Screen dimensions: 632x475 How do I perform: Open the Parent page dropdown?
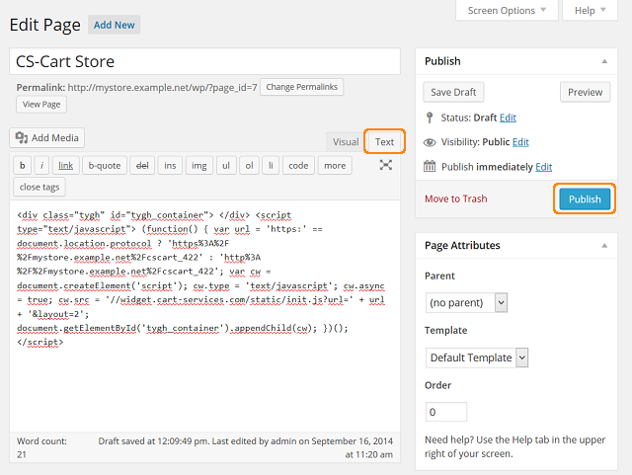[466, 303]
